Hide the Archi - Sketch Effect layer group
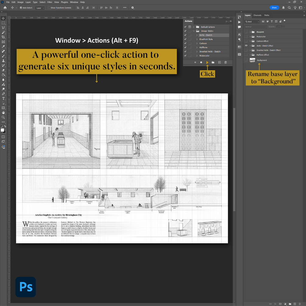Screen dimensions: 306x306 [x=246, y=46]
